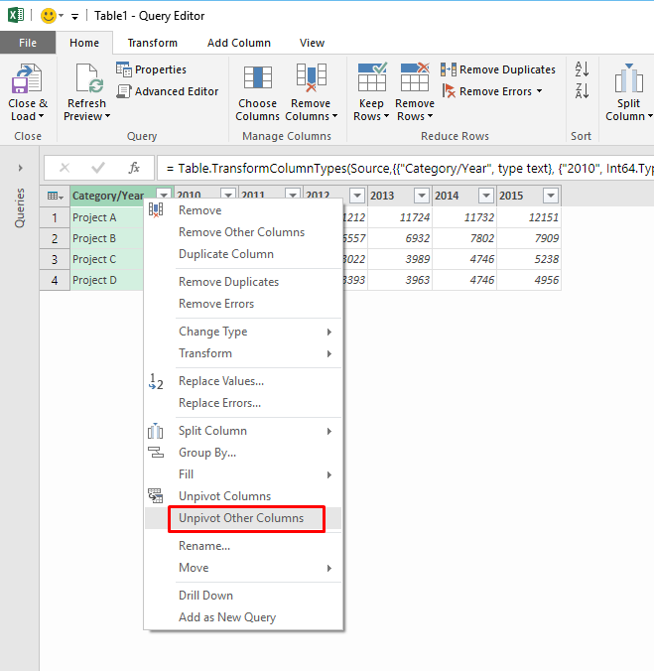
Task: Click inside the formula bar
Action: 397,168
